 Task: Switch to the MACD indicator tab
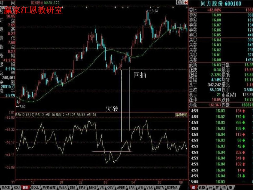point(7,188)
